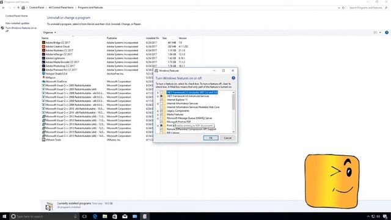Image resolution: width=391 pixels, height=220 pixels.
Task: Select the VMware Tools program icon
Action: pyautogui.click(x=43, y=140)
